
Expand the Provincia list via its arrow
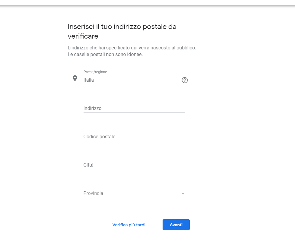point(183,194)
